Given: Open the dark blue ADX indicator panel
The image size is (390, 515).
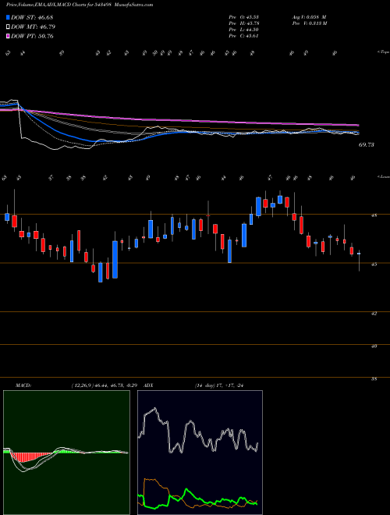Looking at the screenshot, I should pyautogui.click(x=200, y=453).
